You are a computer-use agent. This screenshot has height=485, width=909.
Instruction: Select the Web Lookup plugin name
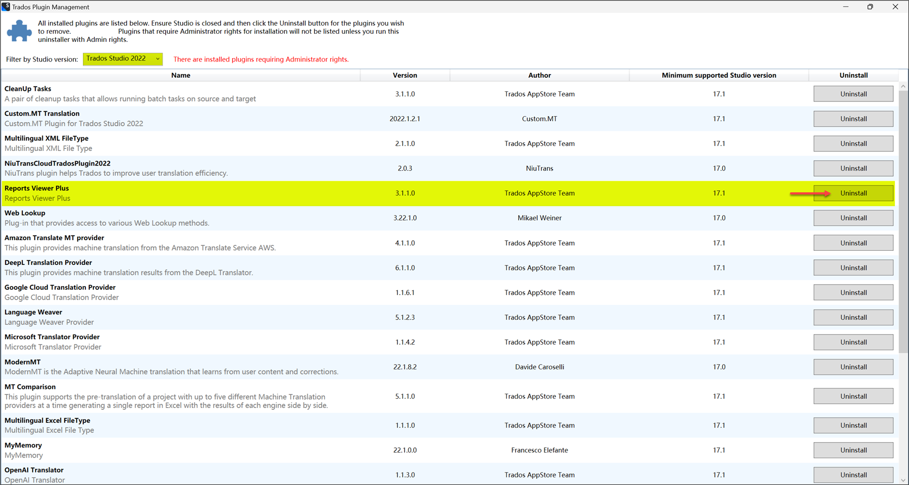click(25, 213)
